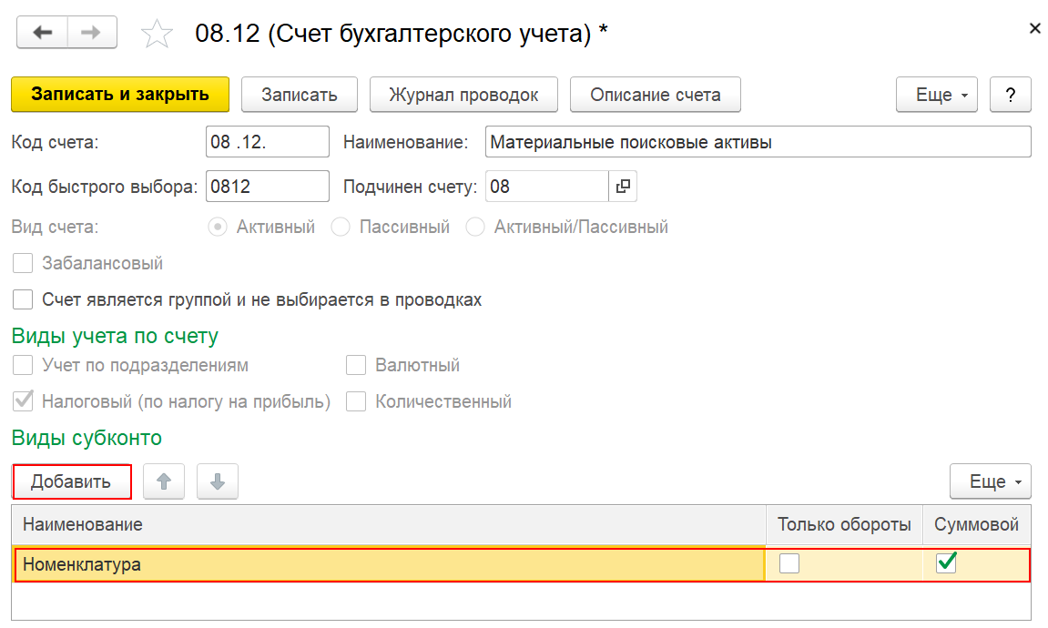Go forward with the right arrow
The width and height of the screenshot is (1048, 628).
pos(92,32)
